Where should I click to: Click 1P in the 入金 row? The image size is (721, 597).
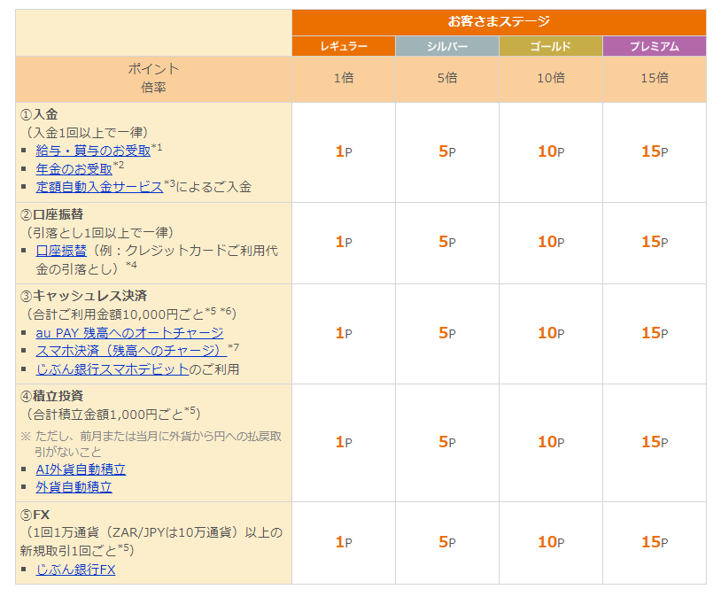click(344, 151)
